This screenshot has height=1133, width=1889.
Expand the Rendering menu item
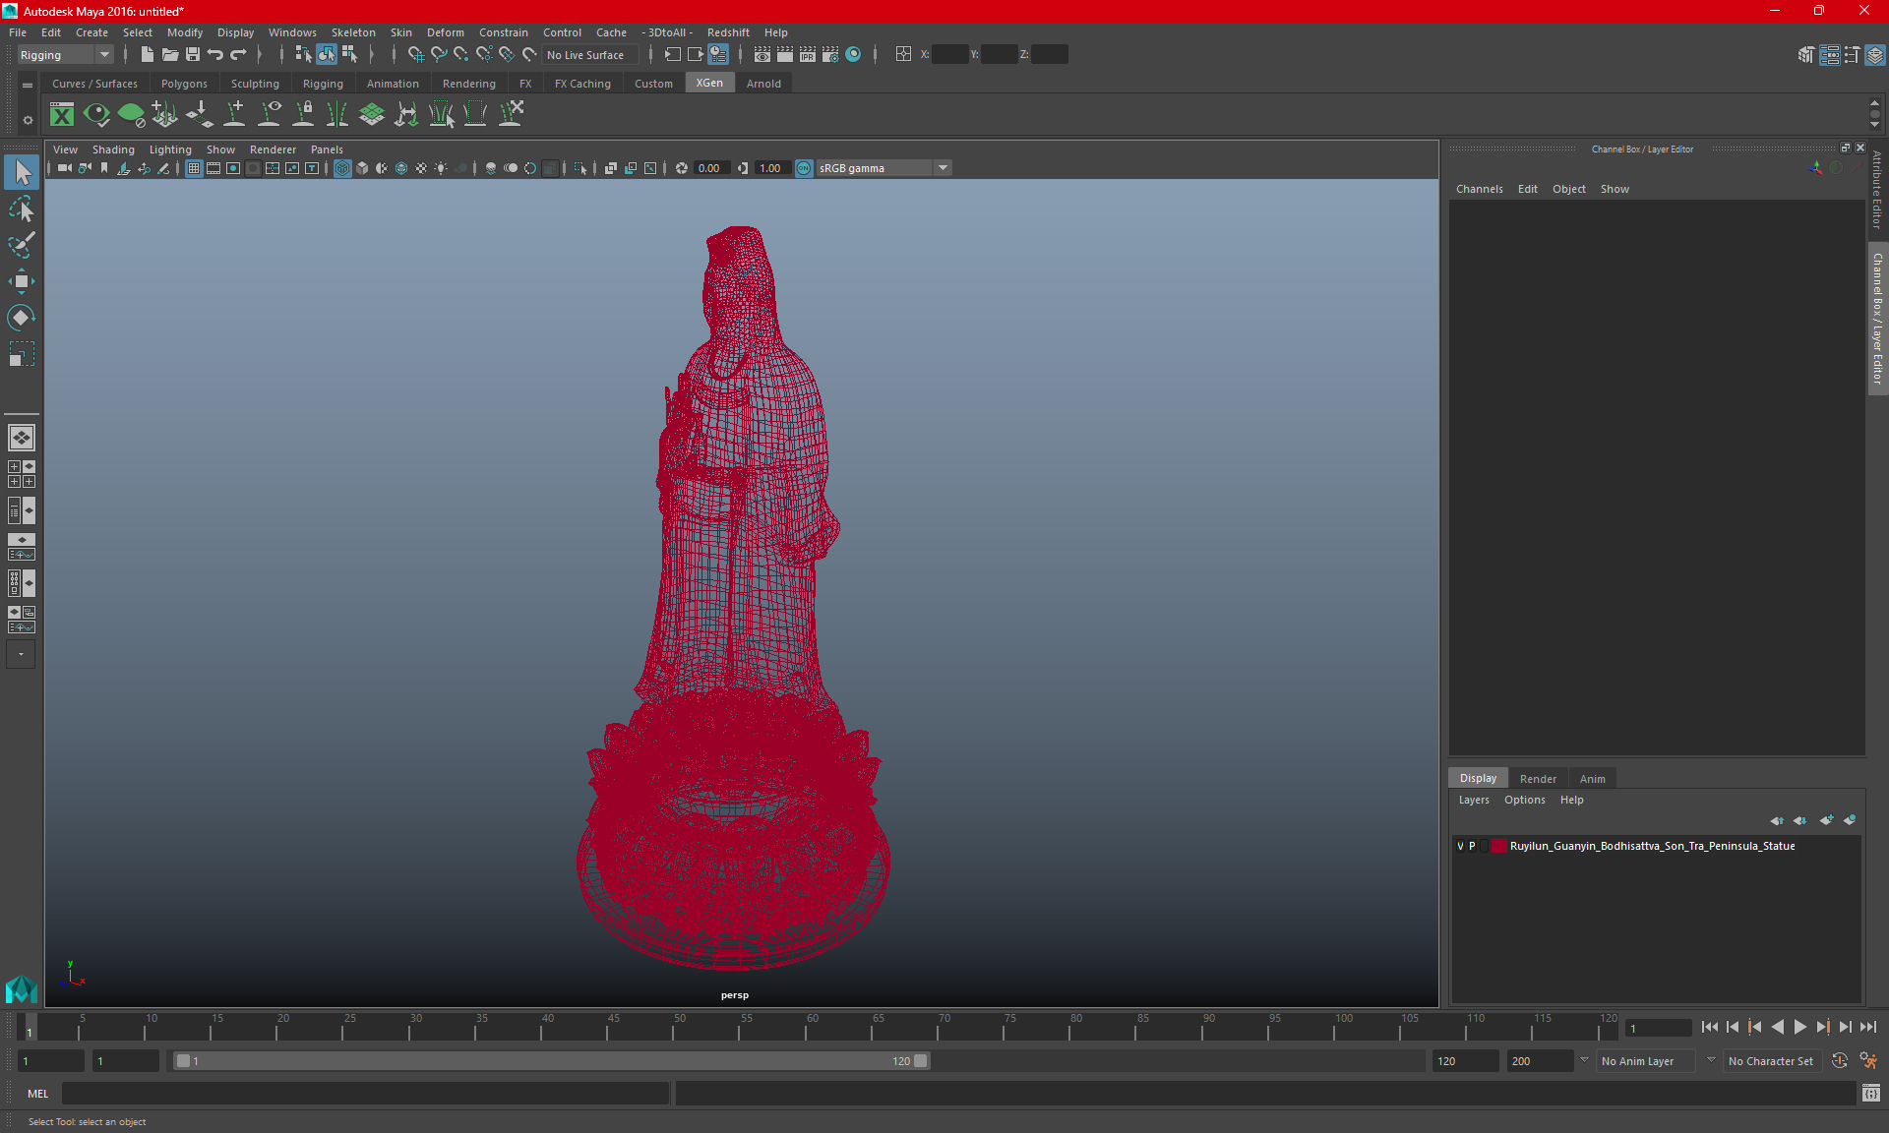click(469, 84)
